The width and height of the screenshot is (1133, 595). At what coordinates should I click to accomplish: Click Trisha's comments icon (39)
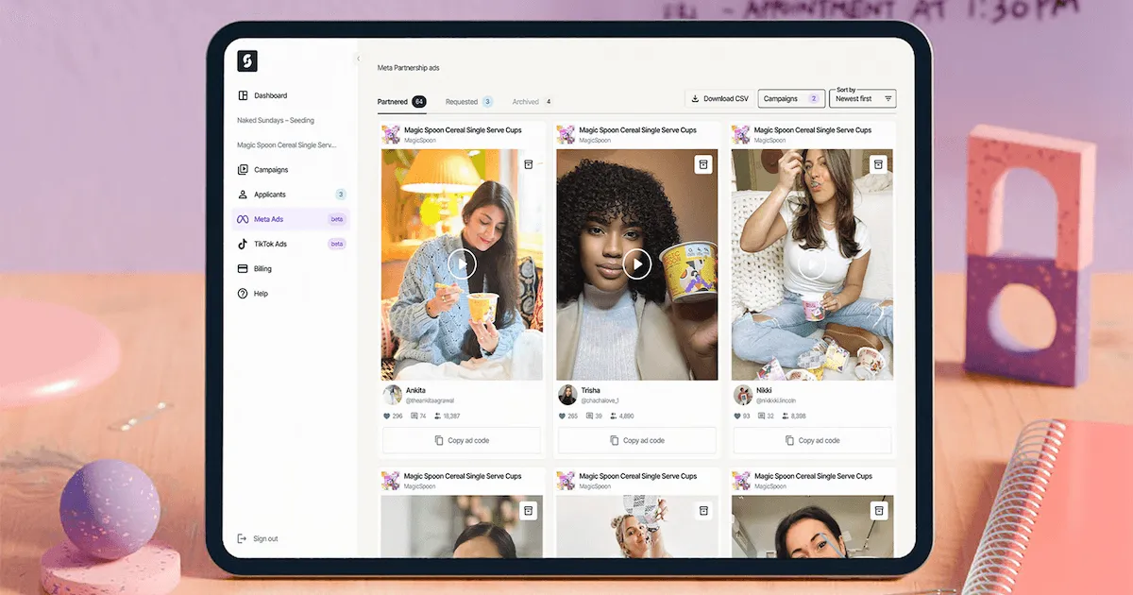pos(588,416)
